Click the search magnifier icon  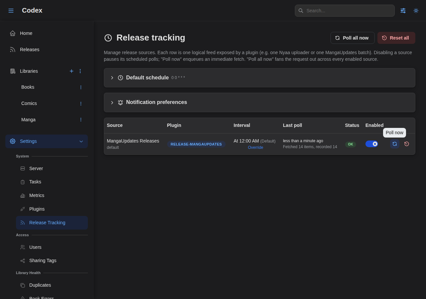[301, 11]
